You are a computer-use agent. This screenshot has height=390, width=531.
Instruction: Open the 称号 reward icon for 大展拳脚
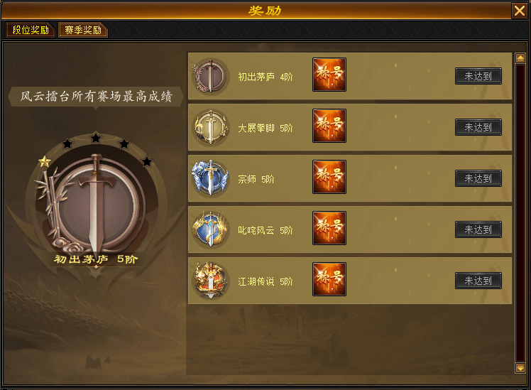[x=329, y=126]
